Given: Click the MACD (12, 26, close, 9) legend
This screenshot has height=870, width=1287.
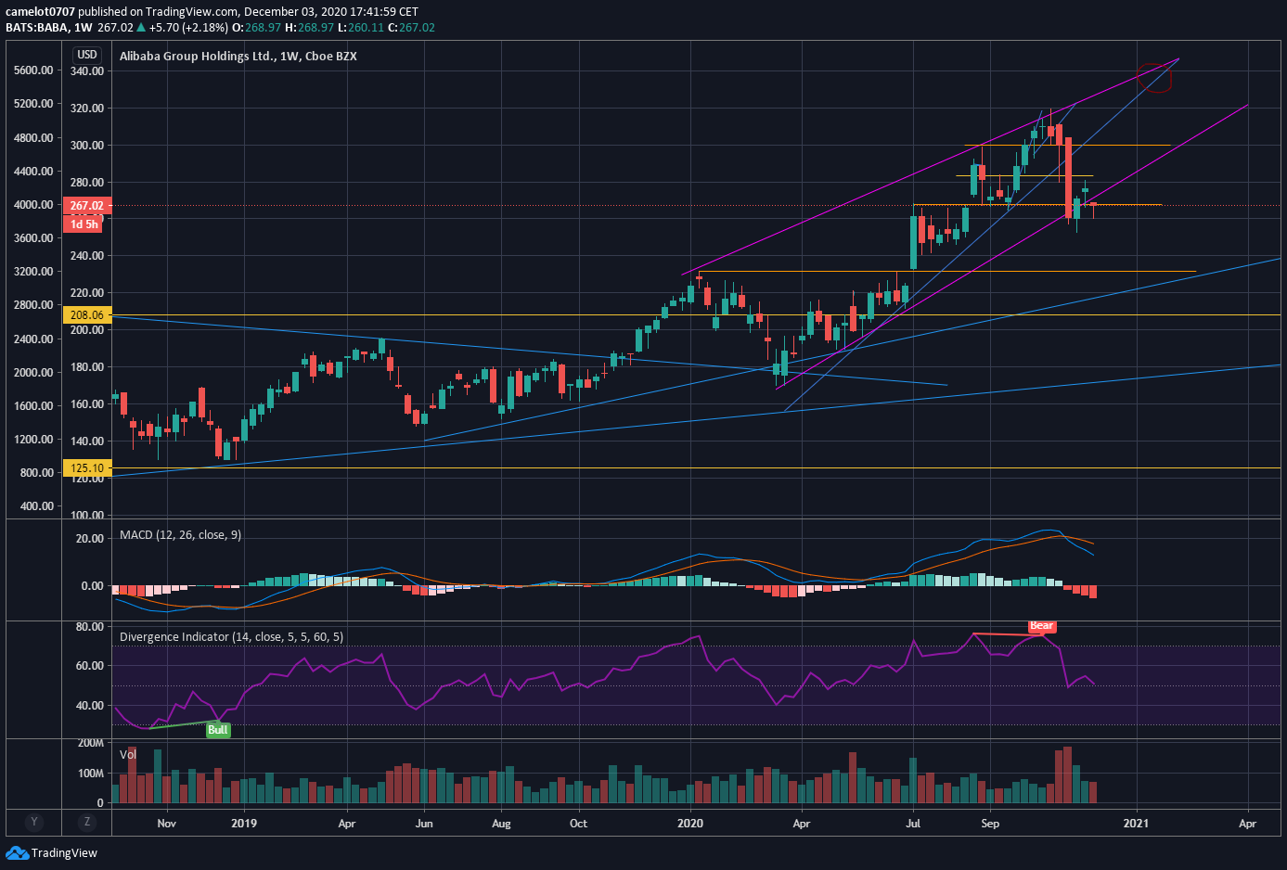Looking at the screenshot, I should pyautogui.click(x=180, y=535).
